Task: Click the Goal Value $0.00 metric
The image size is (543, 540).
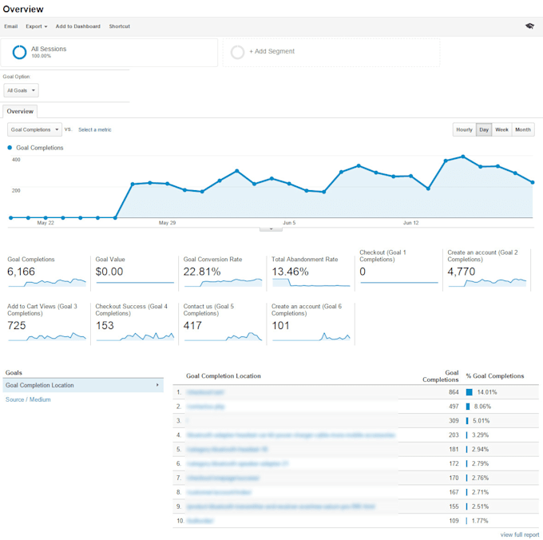Action: 109,272
